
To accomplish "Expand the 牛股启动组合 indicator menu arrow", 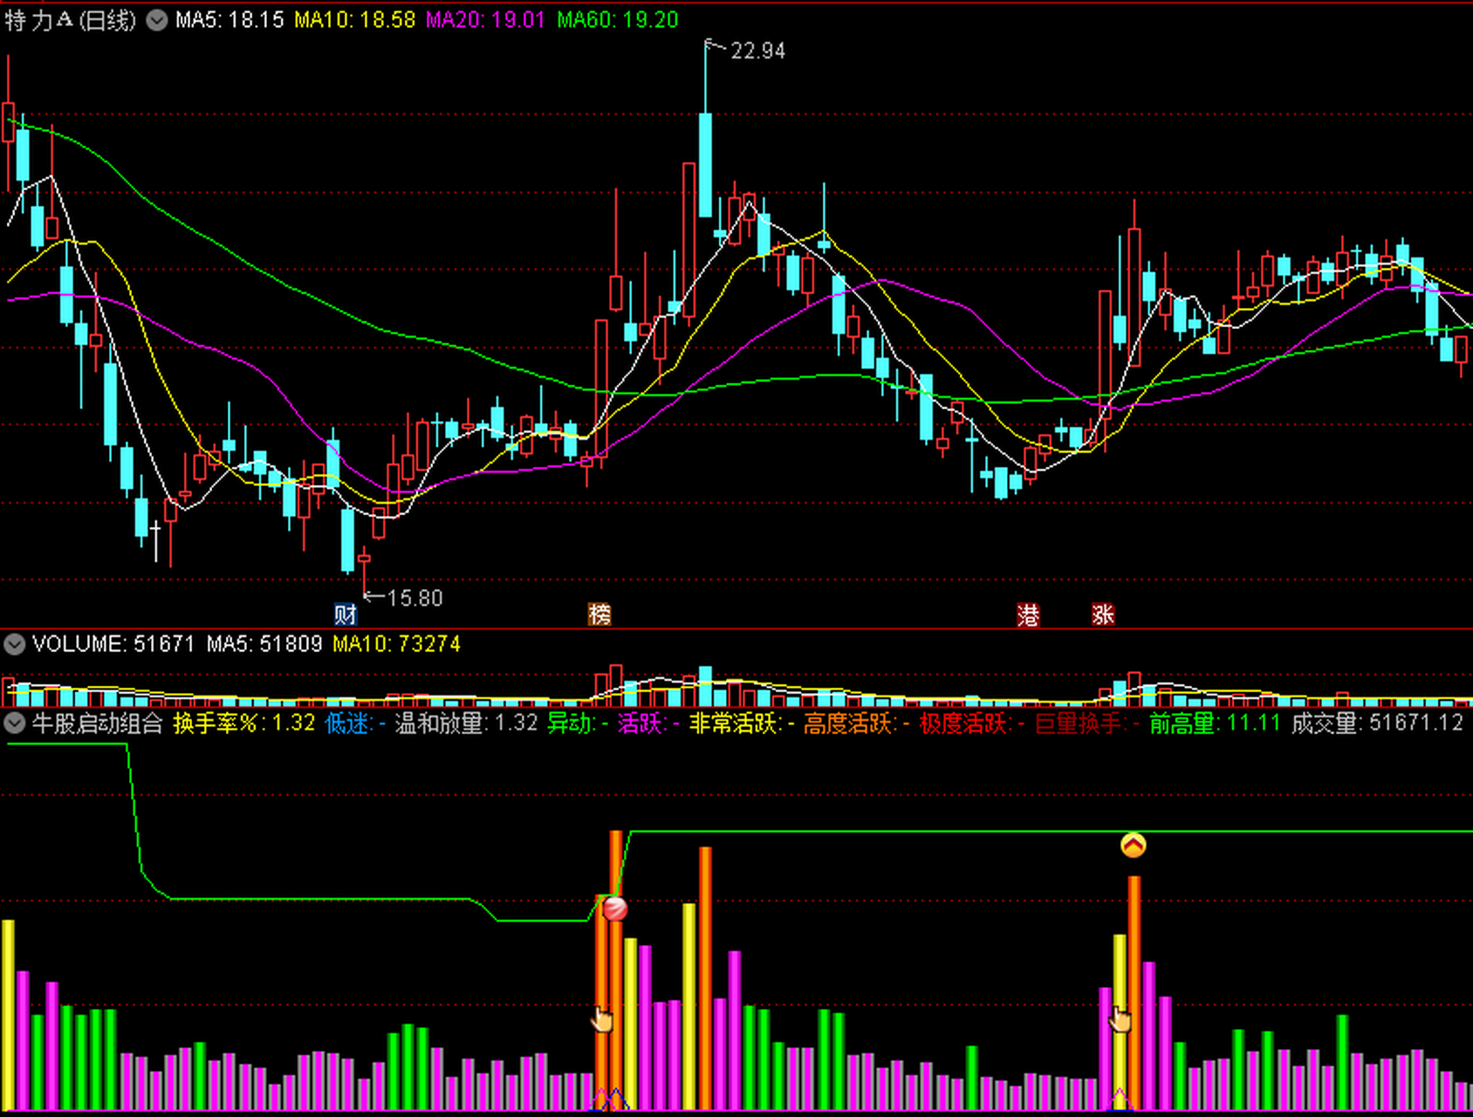I will point(14,723).
